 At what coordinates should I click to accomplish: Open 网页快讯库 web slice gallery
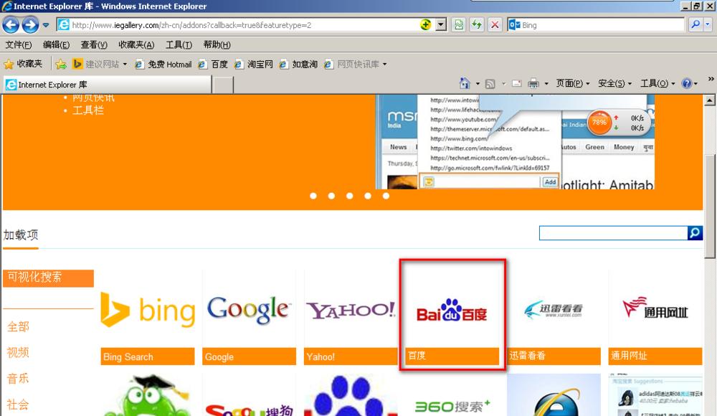pyautogui.click(x=351, y=64)
